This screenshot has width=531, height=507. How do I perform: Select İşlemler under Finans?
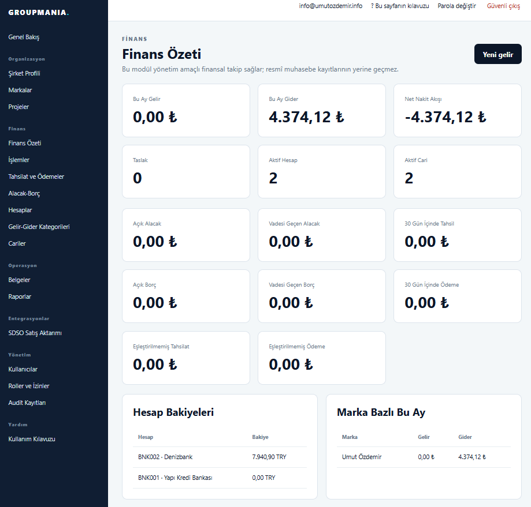point(18,160)
